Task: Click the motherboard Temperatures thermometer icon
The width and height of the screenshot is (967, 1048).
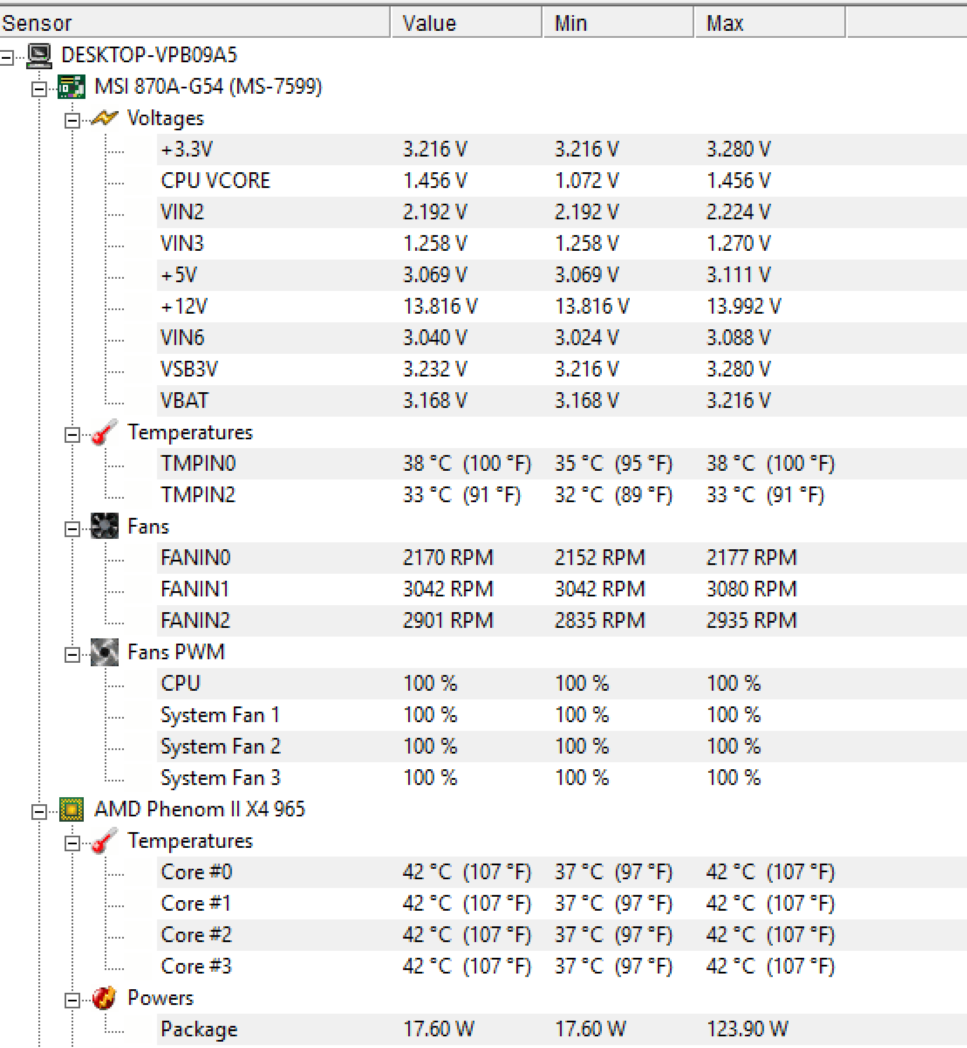Action: [x=105, y=433]
